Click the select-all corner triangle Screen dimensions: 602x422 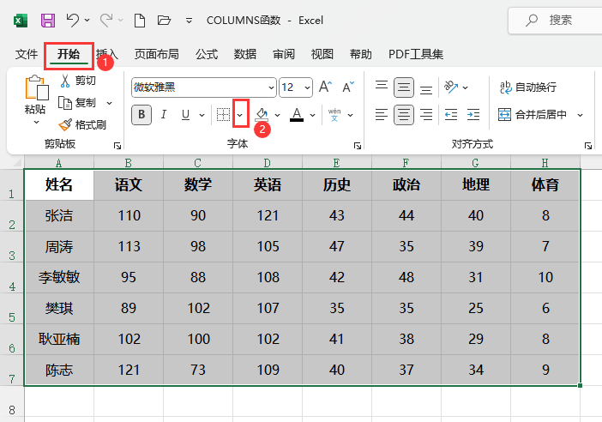tap(17, 163)
